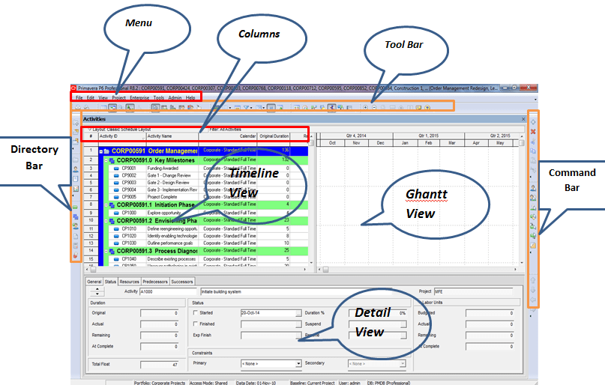The image size is (605, 385).
Task: Click the Schedule clock toolbar icon
Action: coord(305,108)
